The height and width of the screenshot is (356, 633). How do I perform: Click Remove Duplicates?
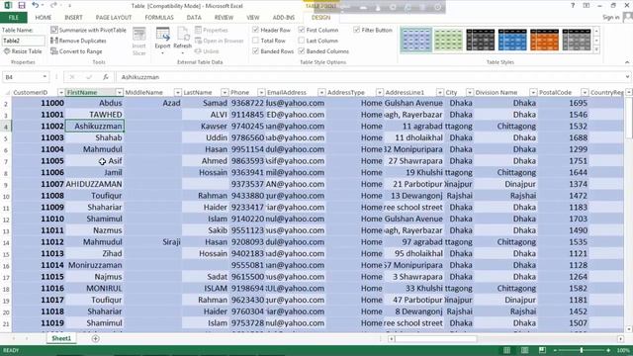pos(78,41)
